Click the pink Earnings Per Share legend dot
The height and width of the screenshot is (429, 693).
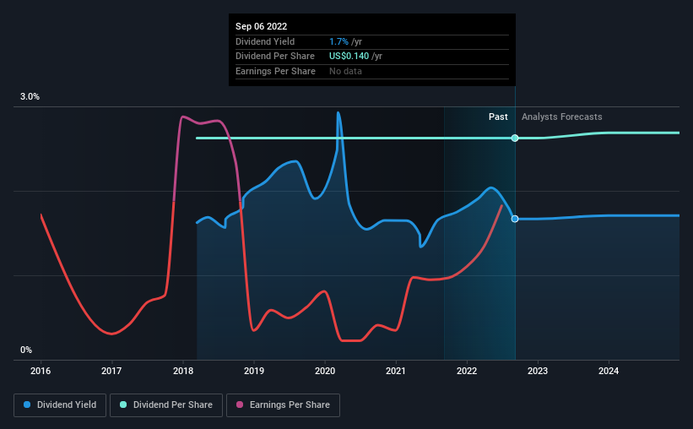tap(240, 405)
